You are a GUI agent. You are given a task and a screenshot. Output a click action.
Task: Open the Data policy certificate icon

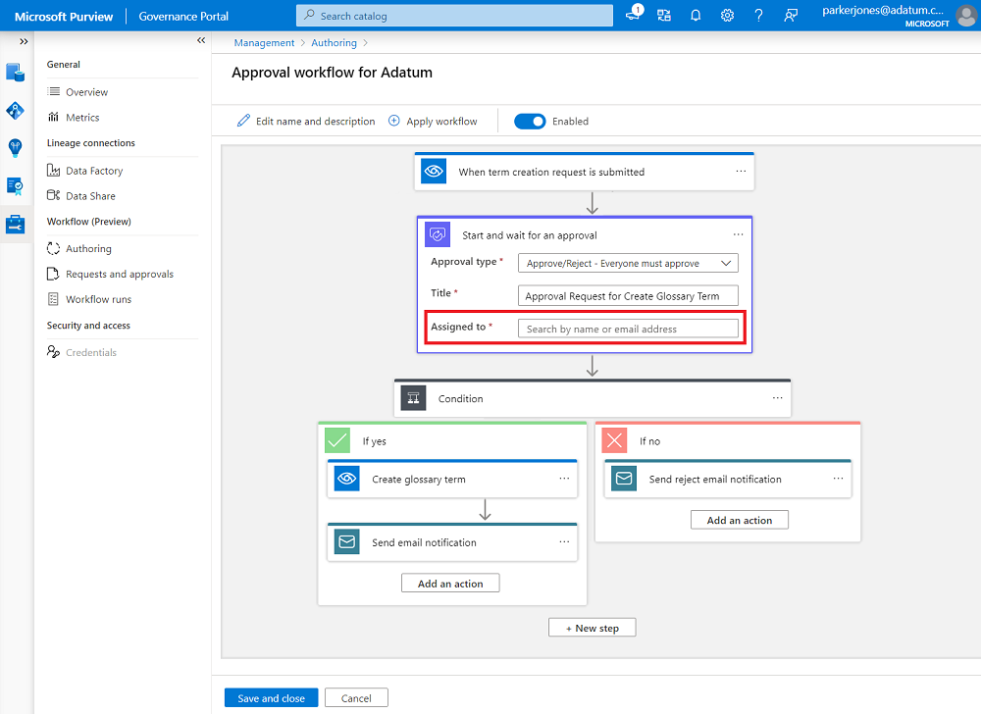[x=14, y=185]
